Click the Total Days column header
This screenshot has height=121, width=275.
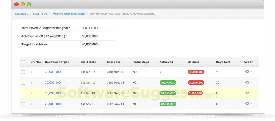tap(141, 62)
